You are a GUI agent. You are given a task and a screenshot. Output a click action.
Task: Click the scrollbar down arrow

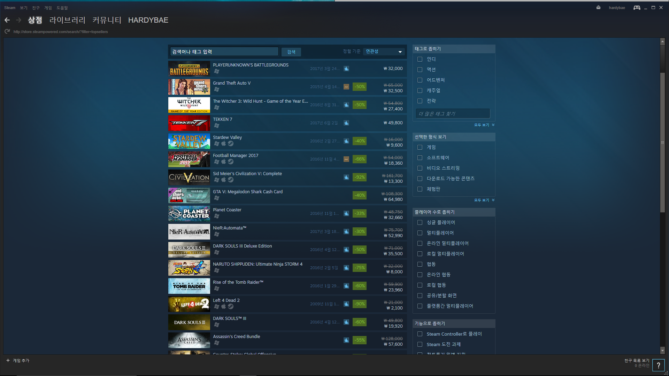pos(662,351)
